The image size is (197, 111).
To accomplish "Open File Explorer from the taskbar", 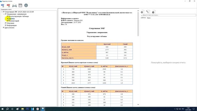I will 22,109.
